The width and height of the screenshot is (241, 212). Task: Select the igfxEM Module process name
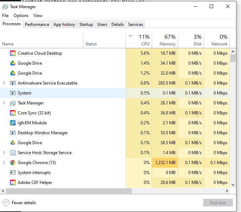[x=32, y=123]
